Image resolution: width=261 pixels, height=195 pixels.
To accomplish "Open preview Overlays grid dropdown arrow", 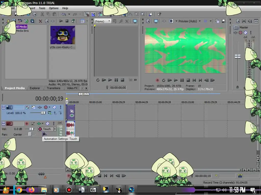I will click(x=211, y=21).
